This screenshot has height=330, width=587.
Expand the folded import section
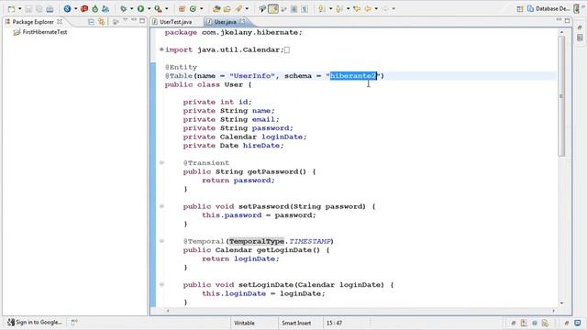[x=161, y=49]
